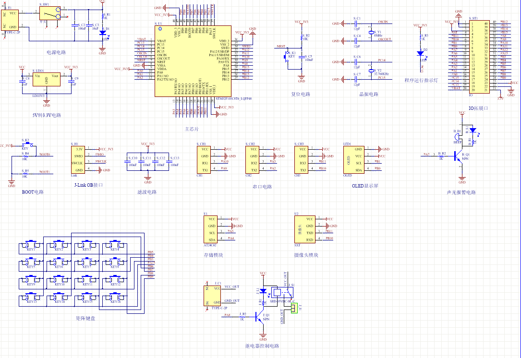The image size is (521, 358).
Task: Click the J_C1 TYPE-C-2P output connector
Action: tap(212, 296)
